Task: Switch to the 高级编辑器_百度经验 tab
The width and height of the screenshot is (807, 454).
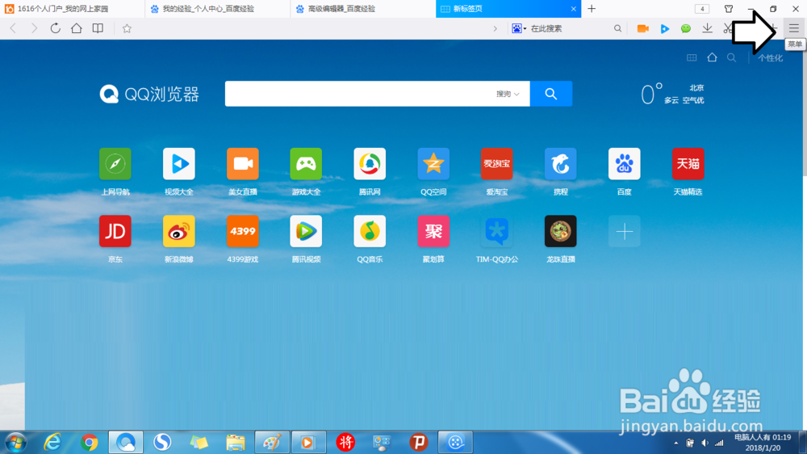Action: coord(363,9)
